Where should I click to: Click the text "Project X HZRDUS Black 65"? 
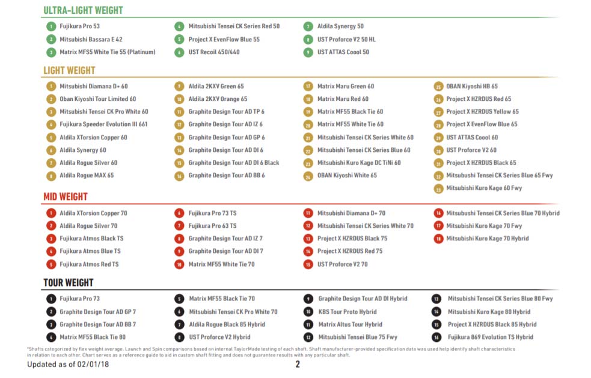point(482,163)
